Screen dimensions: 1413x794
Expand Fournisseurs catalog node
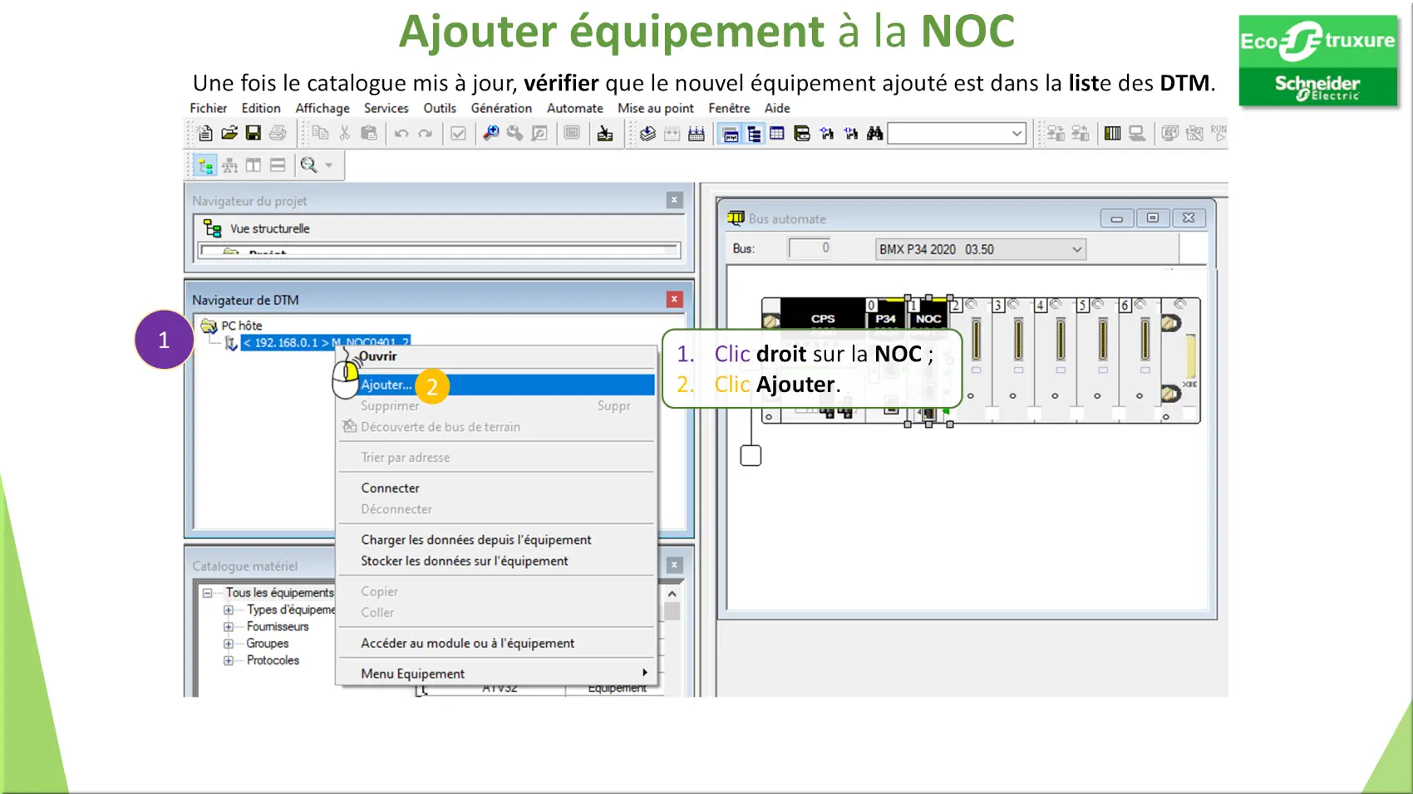click(x=229, y=627)
